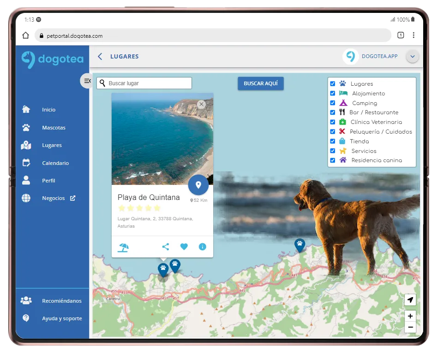Open browser three-dot menu
437x352 pixels.
[x=413, y=35]
